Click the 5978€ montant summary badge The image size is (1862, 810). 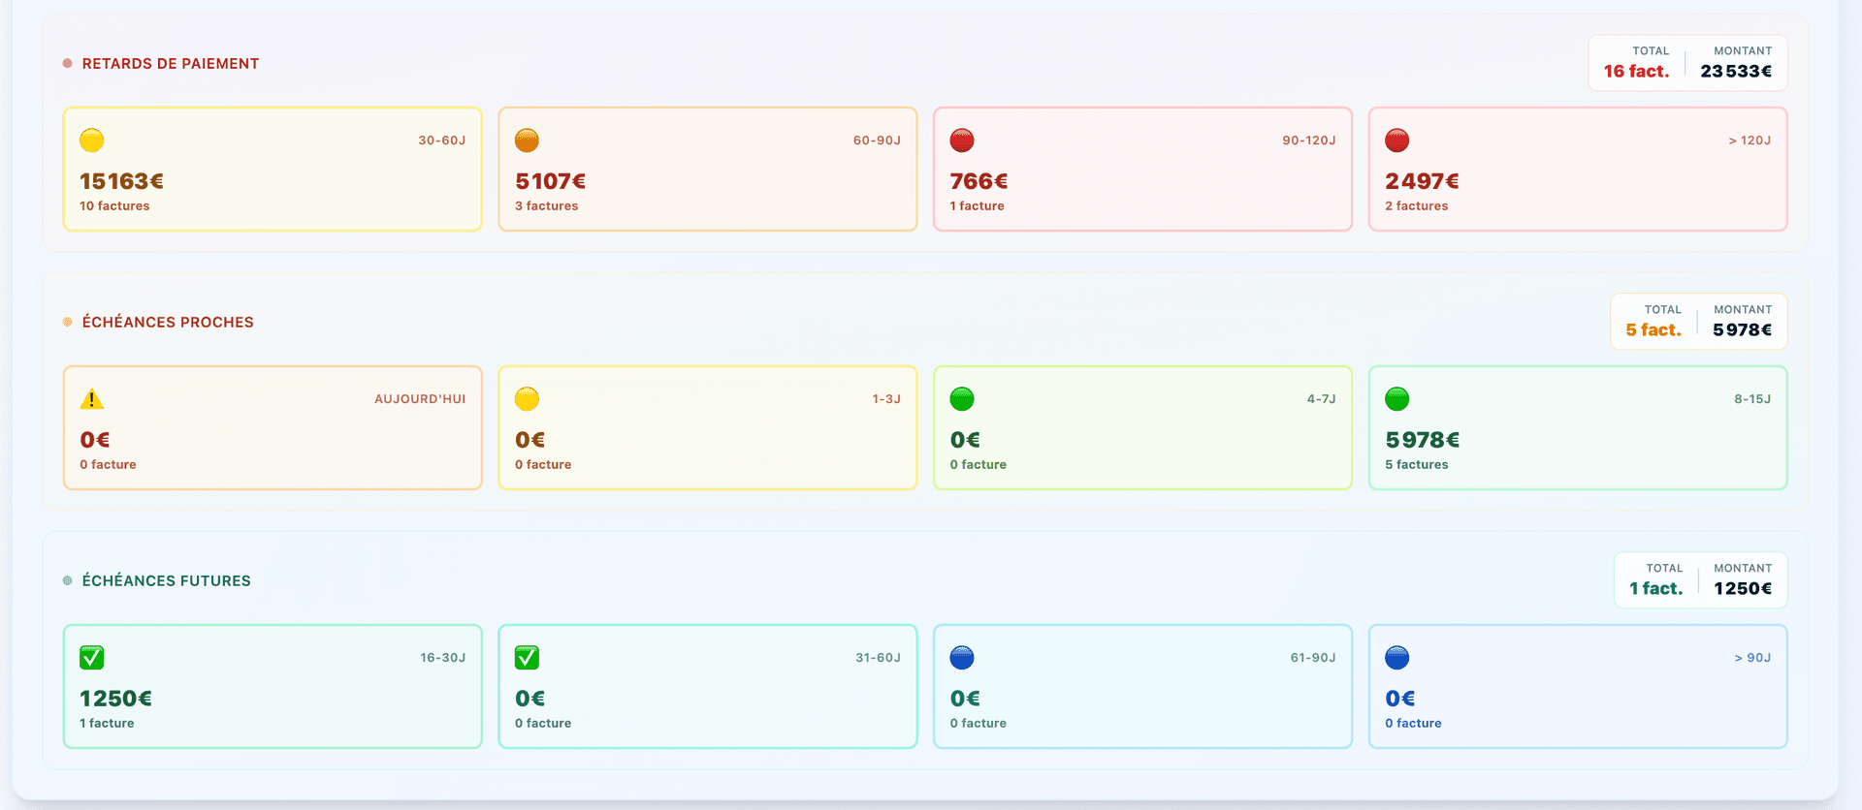(x=1742, y=329)
